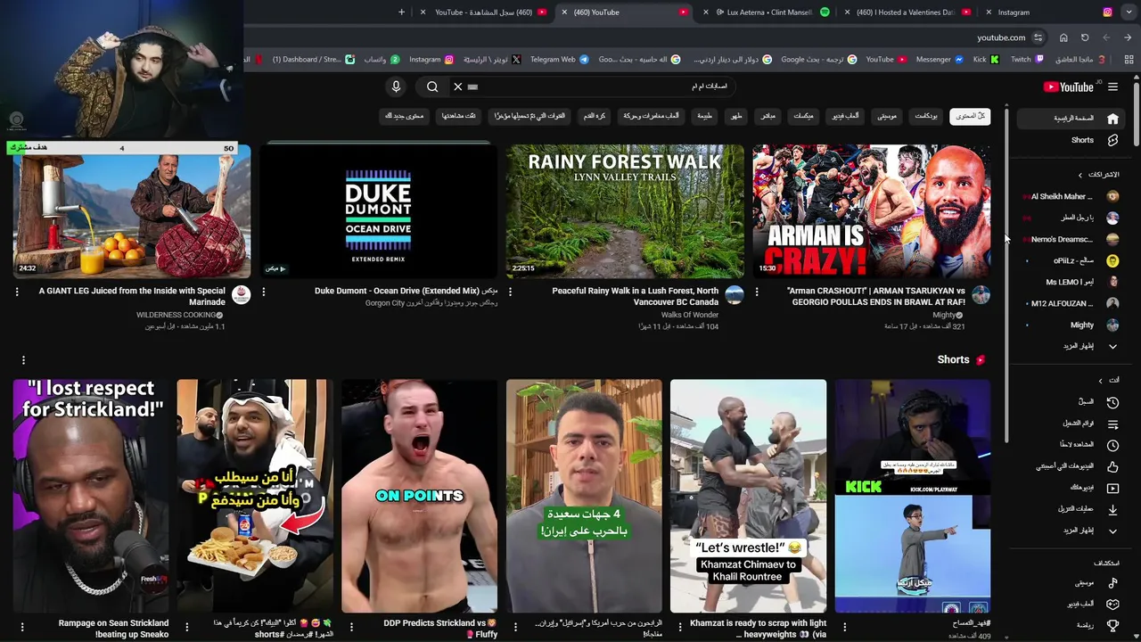1141x642 pixels.
Task: Open Telegram Web bookmark
Action: pyautogui.click(x=559, y=60)
